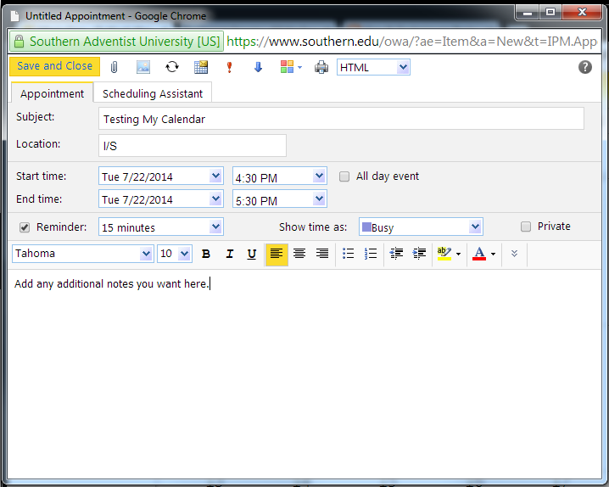Open Help via the question mark icon

[585, 67]
